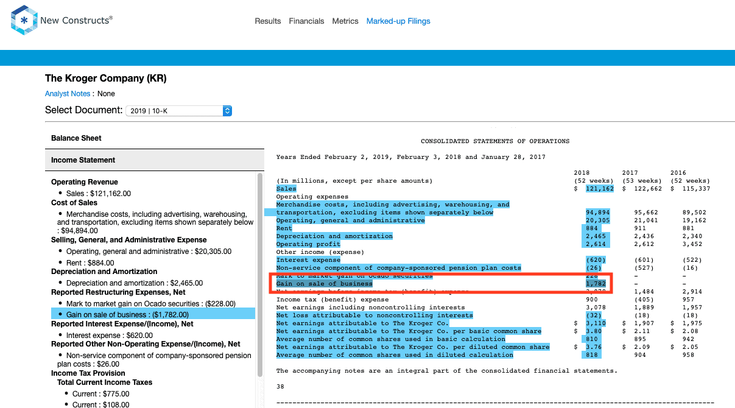Open the Metrics page
Image resolution: width=735 pixels, height=408 pixels.
click(345, 21)
